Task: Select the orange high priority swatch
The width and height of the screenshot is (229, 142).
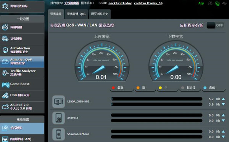Action: 138,88
